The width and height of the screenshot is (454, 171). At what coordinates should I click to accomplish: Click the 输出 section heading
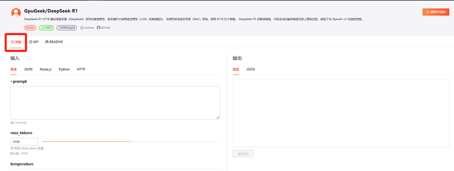pos(237,58)
